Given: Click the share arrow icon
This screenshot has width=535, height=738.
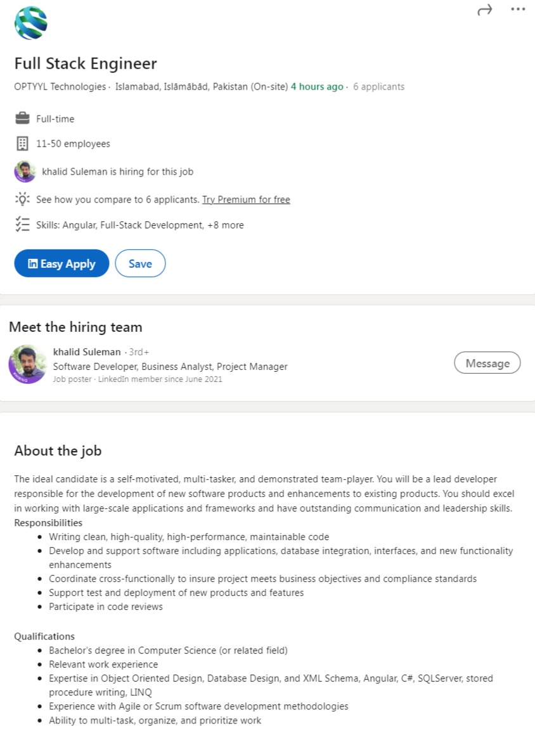Looking at the screenshot, I should tap(485, 10).
